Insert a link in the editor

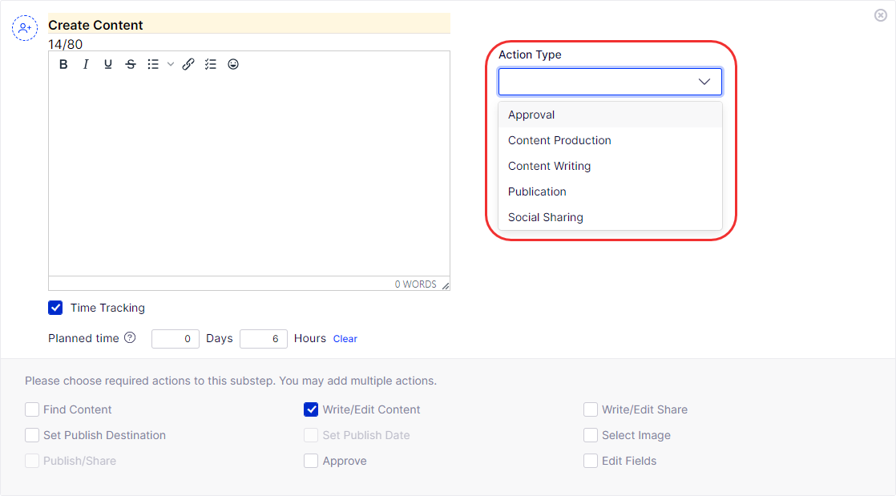[x=188, y=65]
